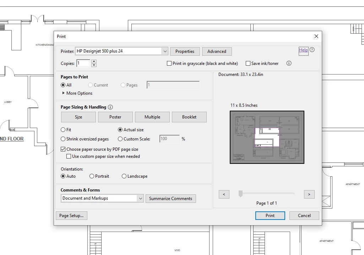Select the Current page radio button
This screenshot has width=364, height=255.
(x=90, y=85)
